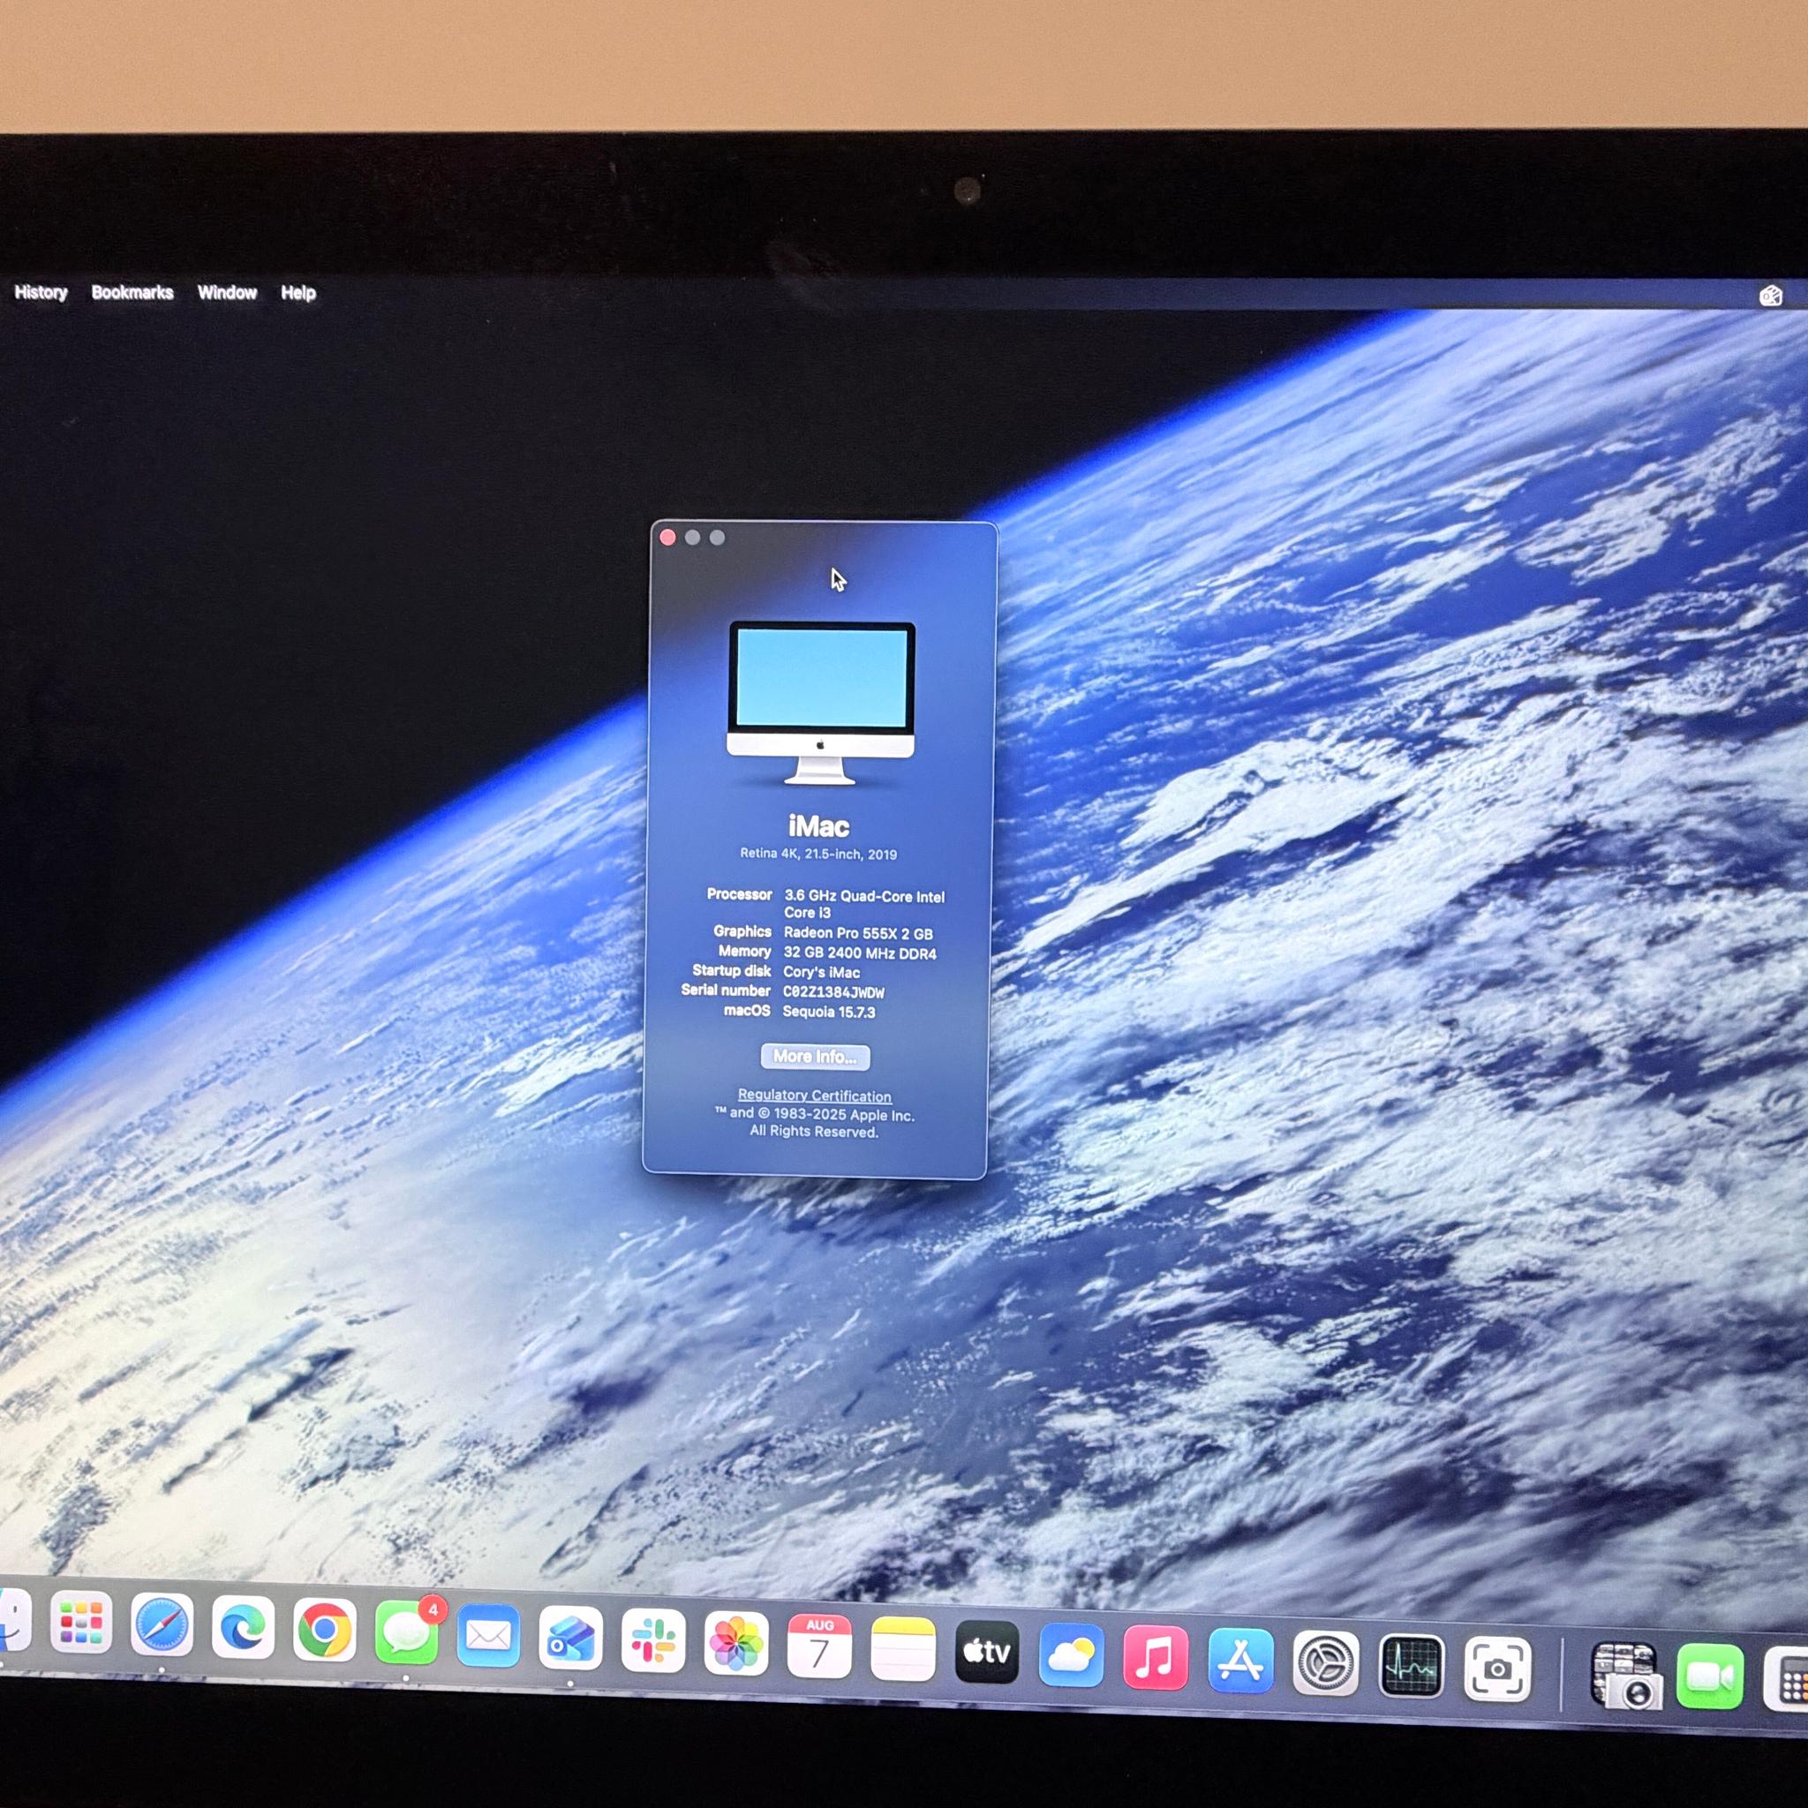Open the History menu
The width and height of the screenshot is (1808, 1808).
[x=41, y=292]
